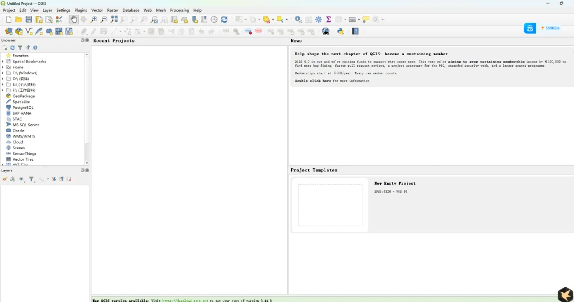574x302 pixels.
Task: Open the Processing menu
Action: coord(180,10)
